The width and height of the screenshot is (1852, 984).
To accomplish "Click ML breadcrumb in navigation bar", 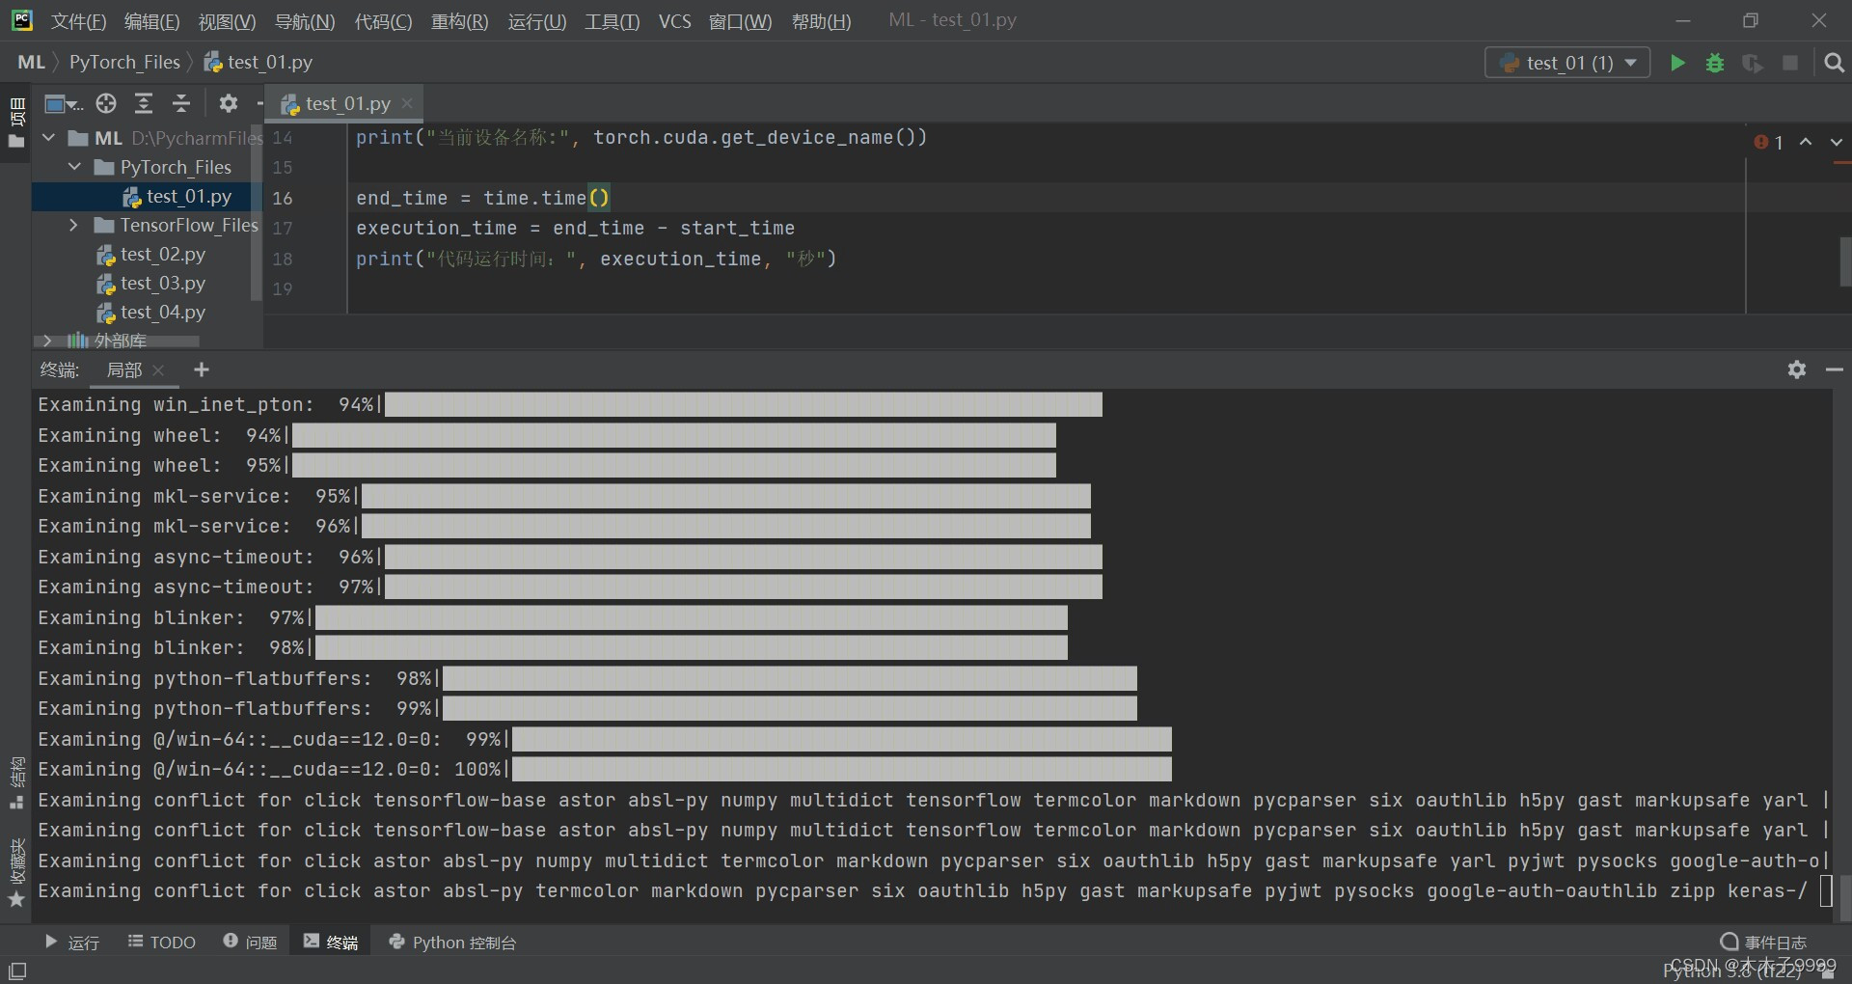I will [31, 63].
